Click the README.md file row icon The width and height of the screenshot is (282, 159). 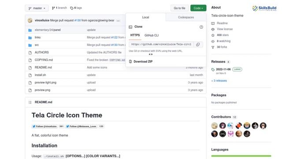(30, 68)
